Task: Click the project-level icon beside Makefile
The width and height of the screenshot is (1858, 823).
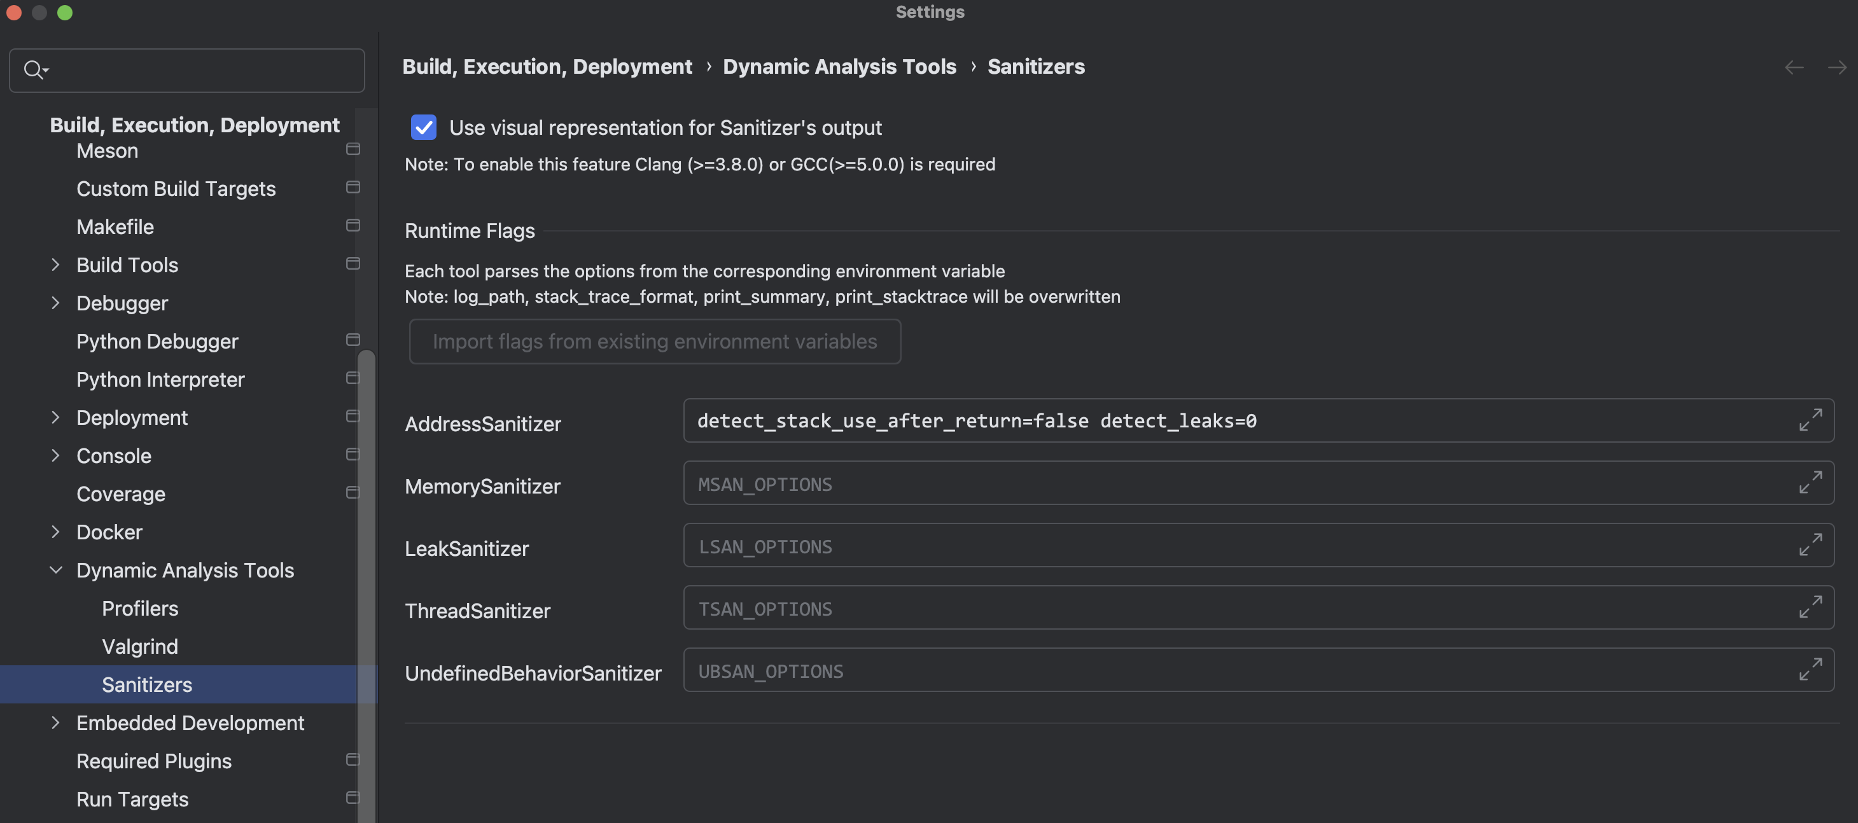Action: pyautogui.click(x=353, y=226)
